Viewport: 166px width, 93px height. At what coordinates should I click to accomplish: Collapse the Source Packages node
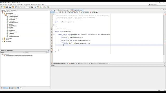[x=3, y=13]
